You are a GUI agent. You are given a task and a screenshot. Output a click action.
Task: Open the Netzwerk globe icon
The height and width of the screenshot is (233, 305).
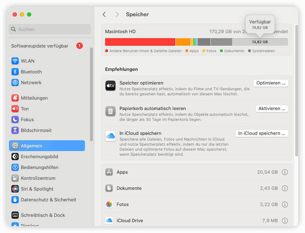coord(15,82)
